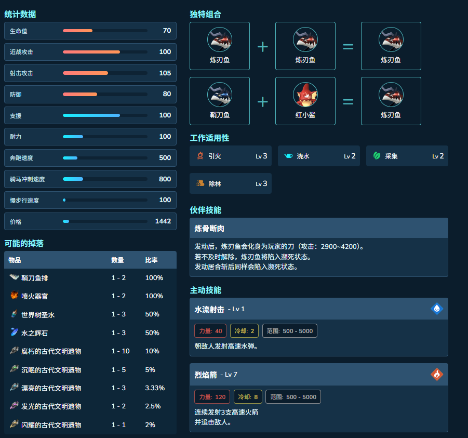468x438 pixels.
Task: Click the 生命值 stat bar
Action: coord(105,31)
